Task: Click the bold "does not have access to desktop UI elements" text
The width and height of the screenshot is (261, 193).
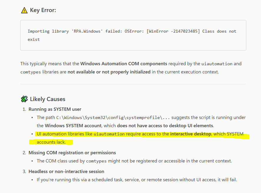Action: pos(165,126)
